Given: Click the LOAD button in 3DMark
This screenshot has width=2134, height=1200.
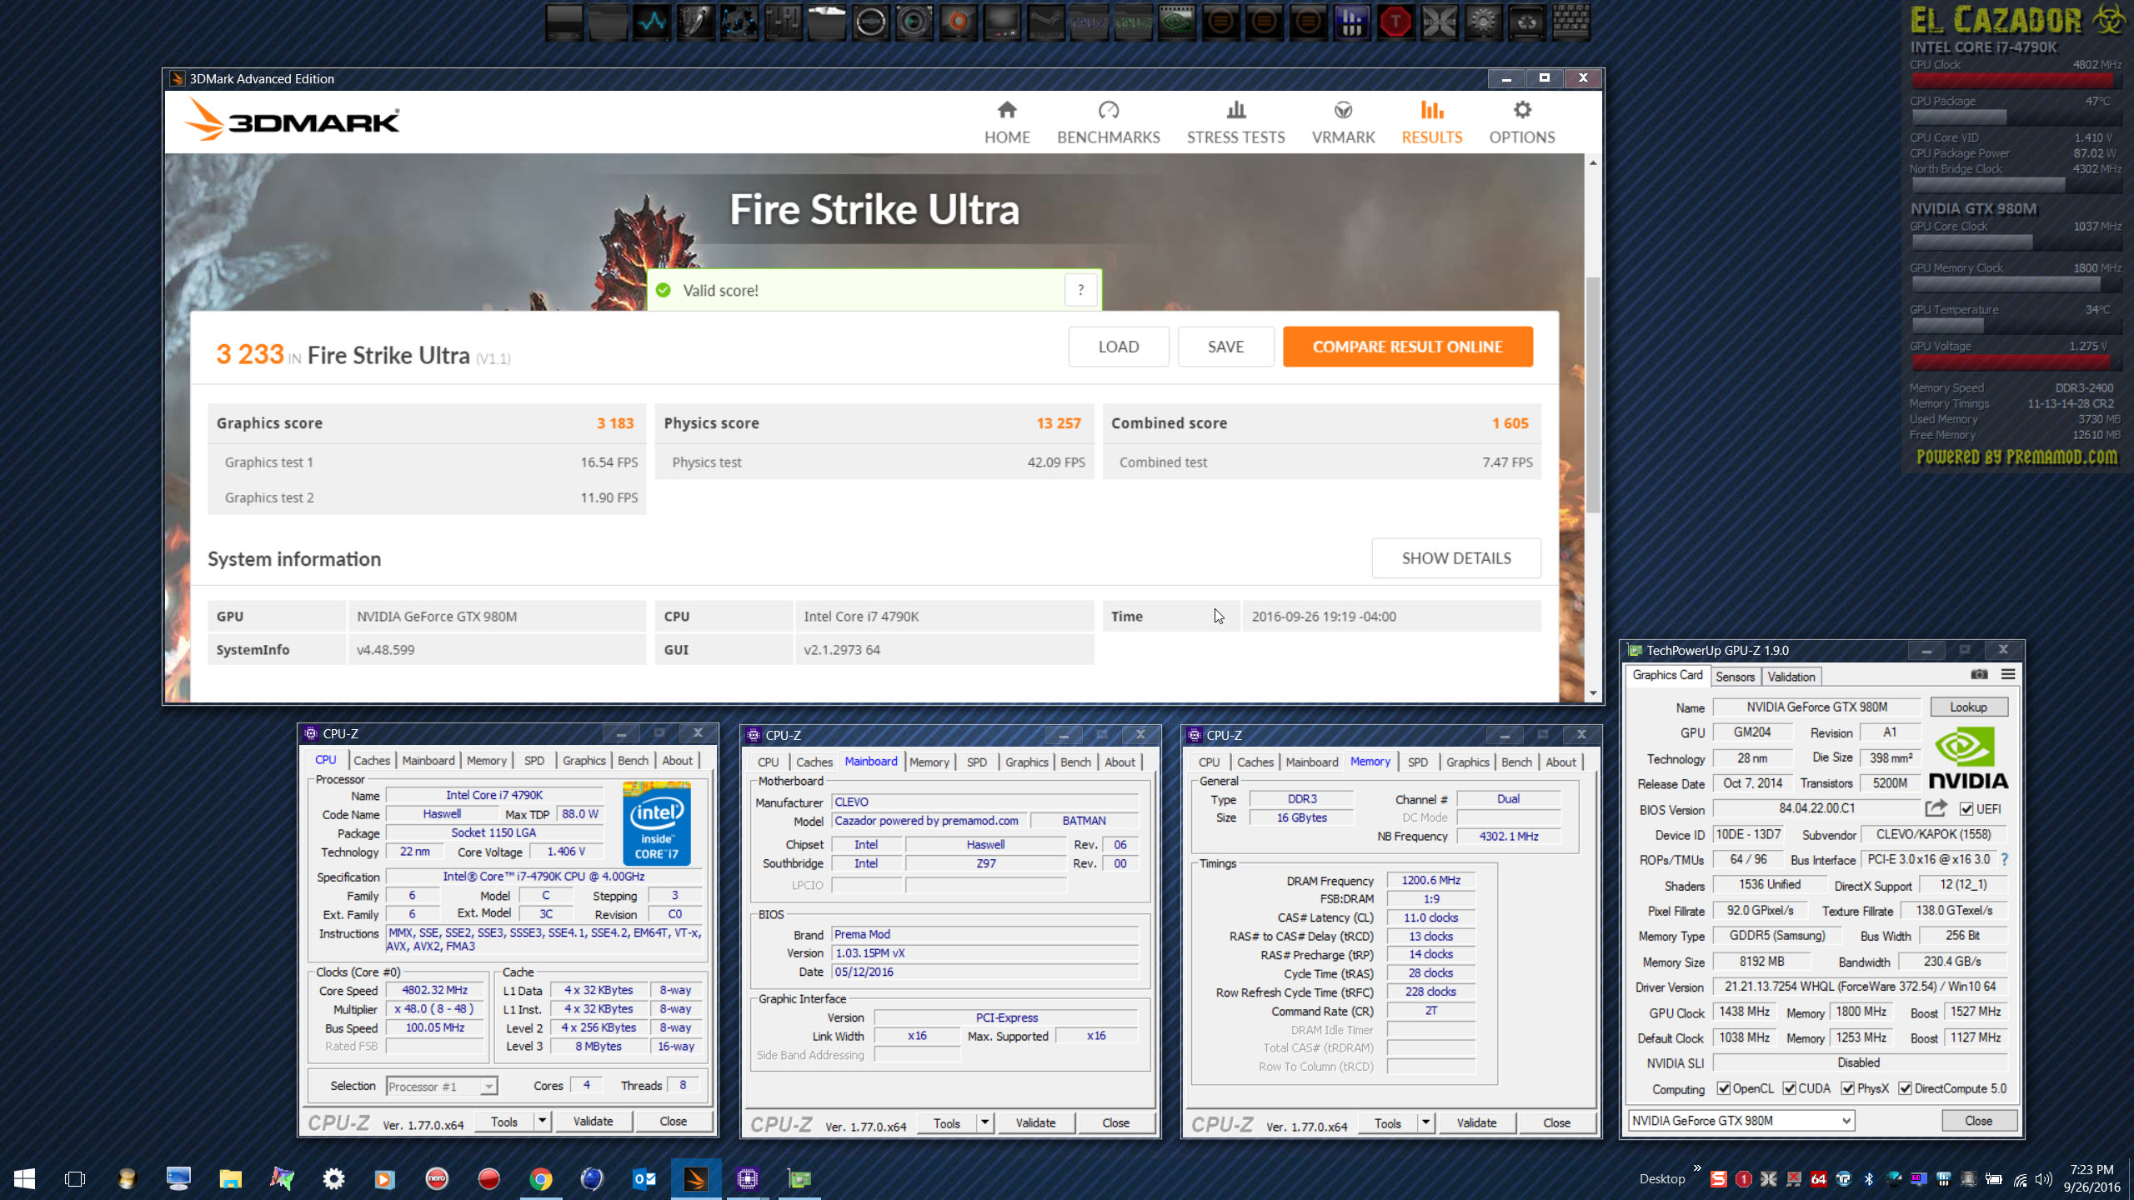Looking at the screenshot, I should [x=1119, y=347].
